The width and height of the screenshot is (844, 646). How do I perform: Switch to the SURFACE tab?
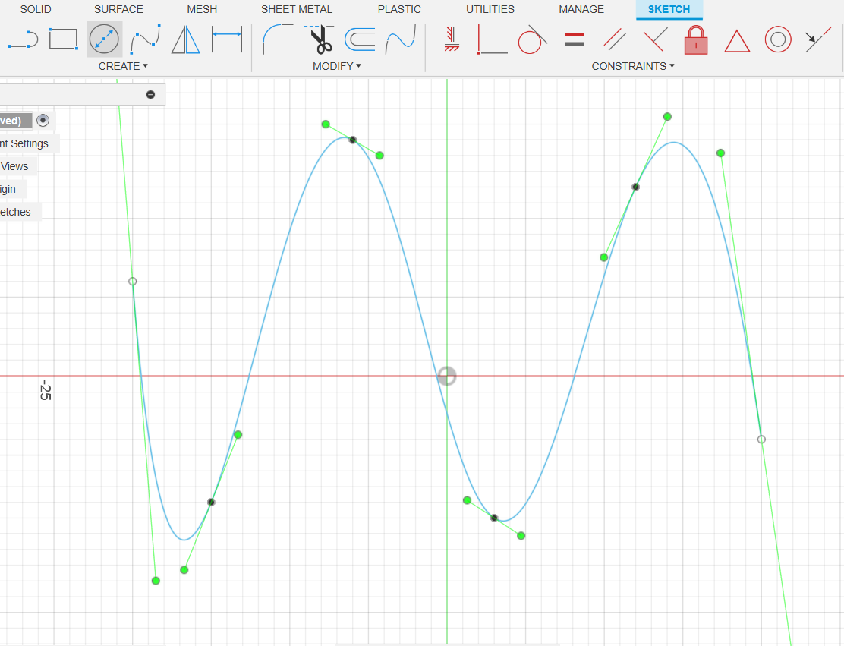118,9
